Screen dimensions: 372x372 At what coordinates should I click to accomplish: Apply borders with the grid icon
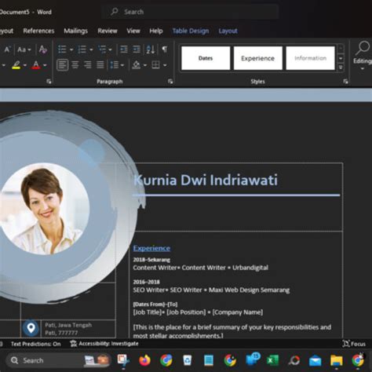point(155,65)
